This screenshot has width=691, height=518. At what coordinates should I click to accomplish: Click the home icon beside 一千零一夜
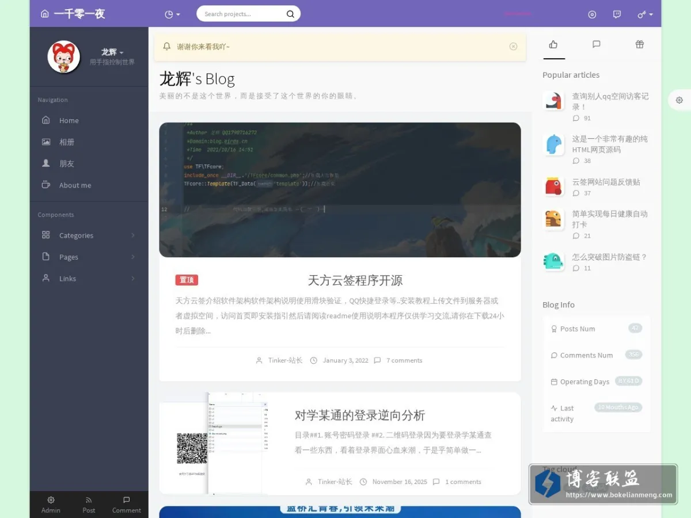(45, 14)
